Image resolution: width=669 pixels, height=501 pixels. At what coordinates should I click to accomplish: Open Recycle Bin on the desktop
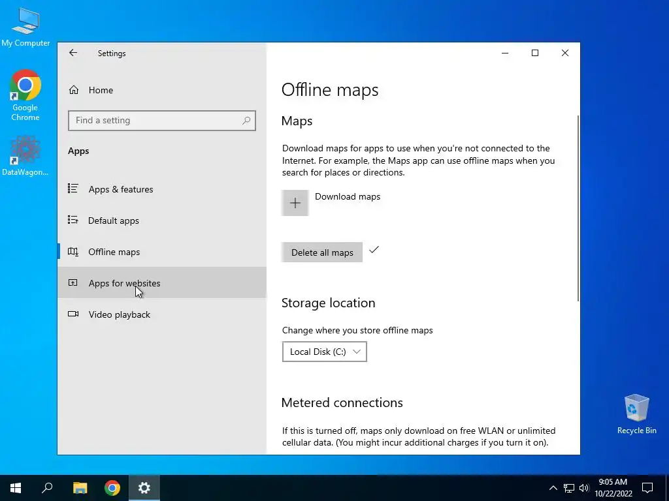tap(636, 414)
